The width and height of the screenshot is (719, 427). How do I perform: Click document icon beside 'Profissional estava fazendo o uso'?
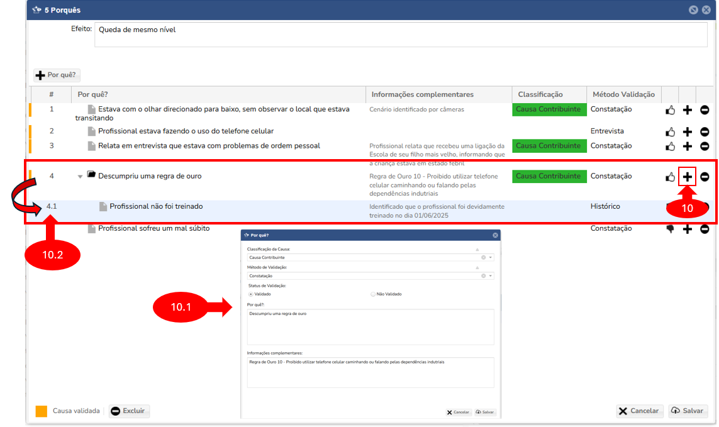coord(92,131)
